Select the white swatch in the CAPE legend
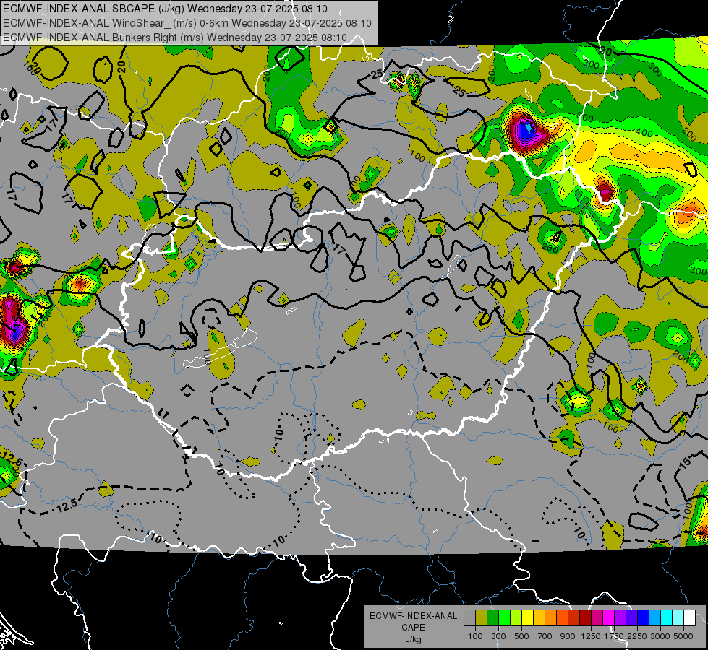This screenshot has width=708, height=650. (x=690, y=618)
